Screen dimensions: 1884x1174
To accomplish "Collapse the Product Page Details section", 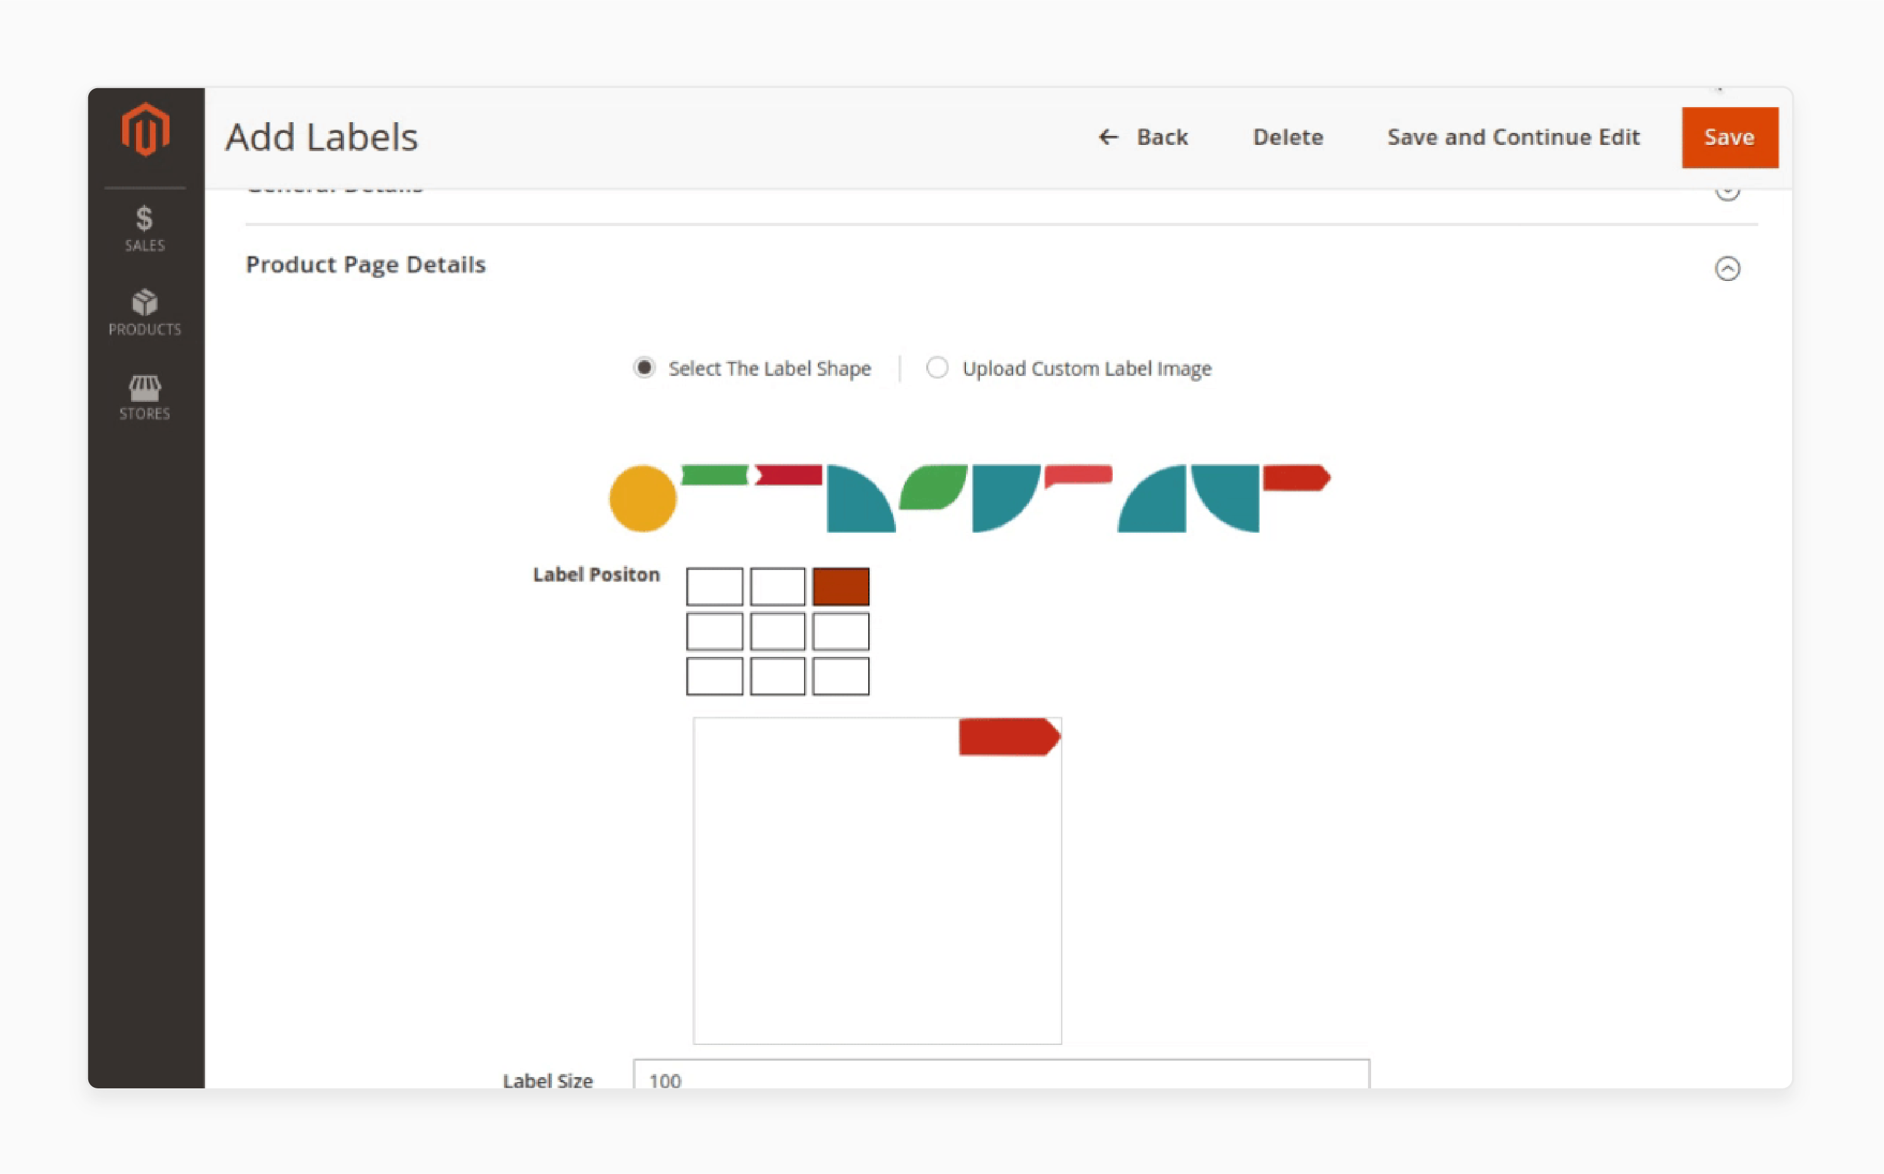I will tap(1728, 268).
